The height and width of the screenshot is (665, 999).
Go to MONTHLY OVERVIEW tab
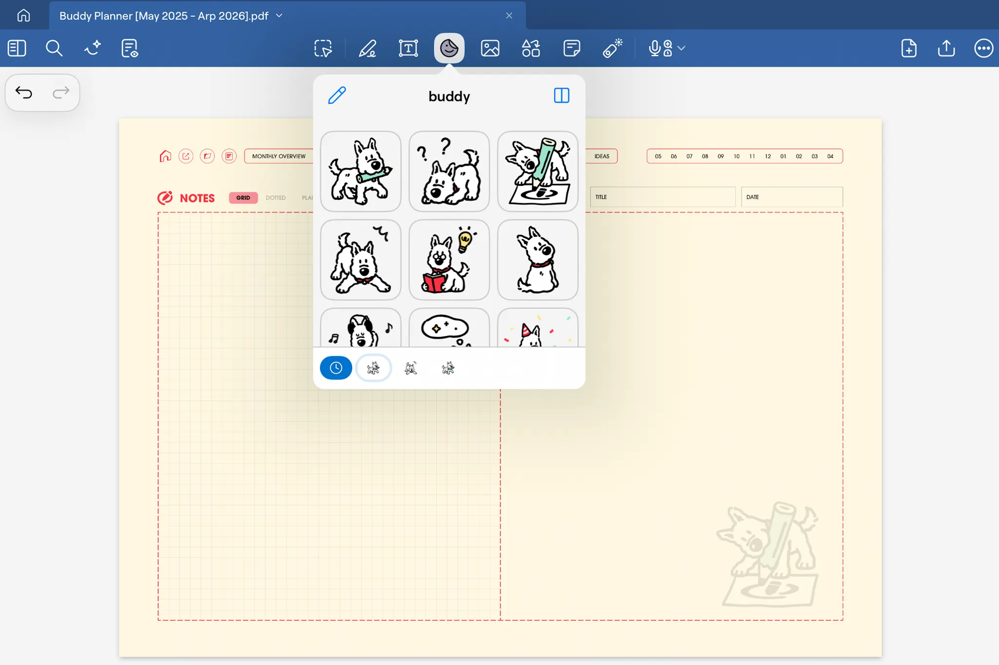click(279, 156)
